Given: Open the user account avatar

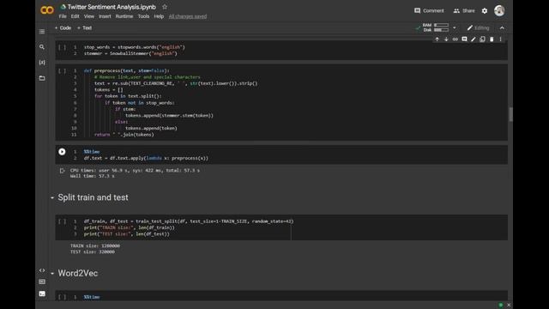Looking at the screenshot, I should [x=499, y=10].
